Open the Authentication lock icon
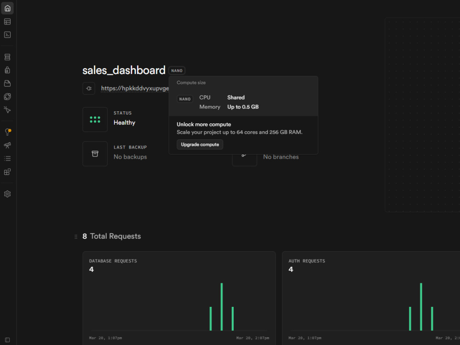This screenshot has width=460, height=345. [7, 70]
